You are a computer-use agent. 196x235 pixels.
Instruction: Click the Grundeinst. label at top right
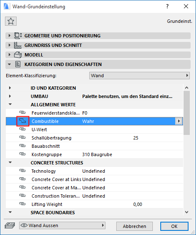click(179, 21)
